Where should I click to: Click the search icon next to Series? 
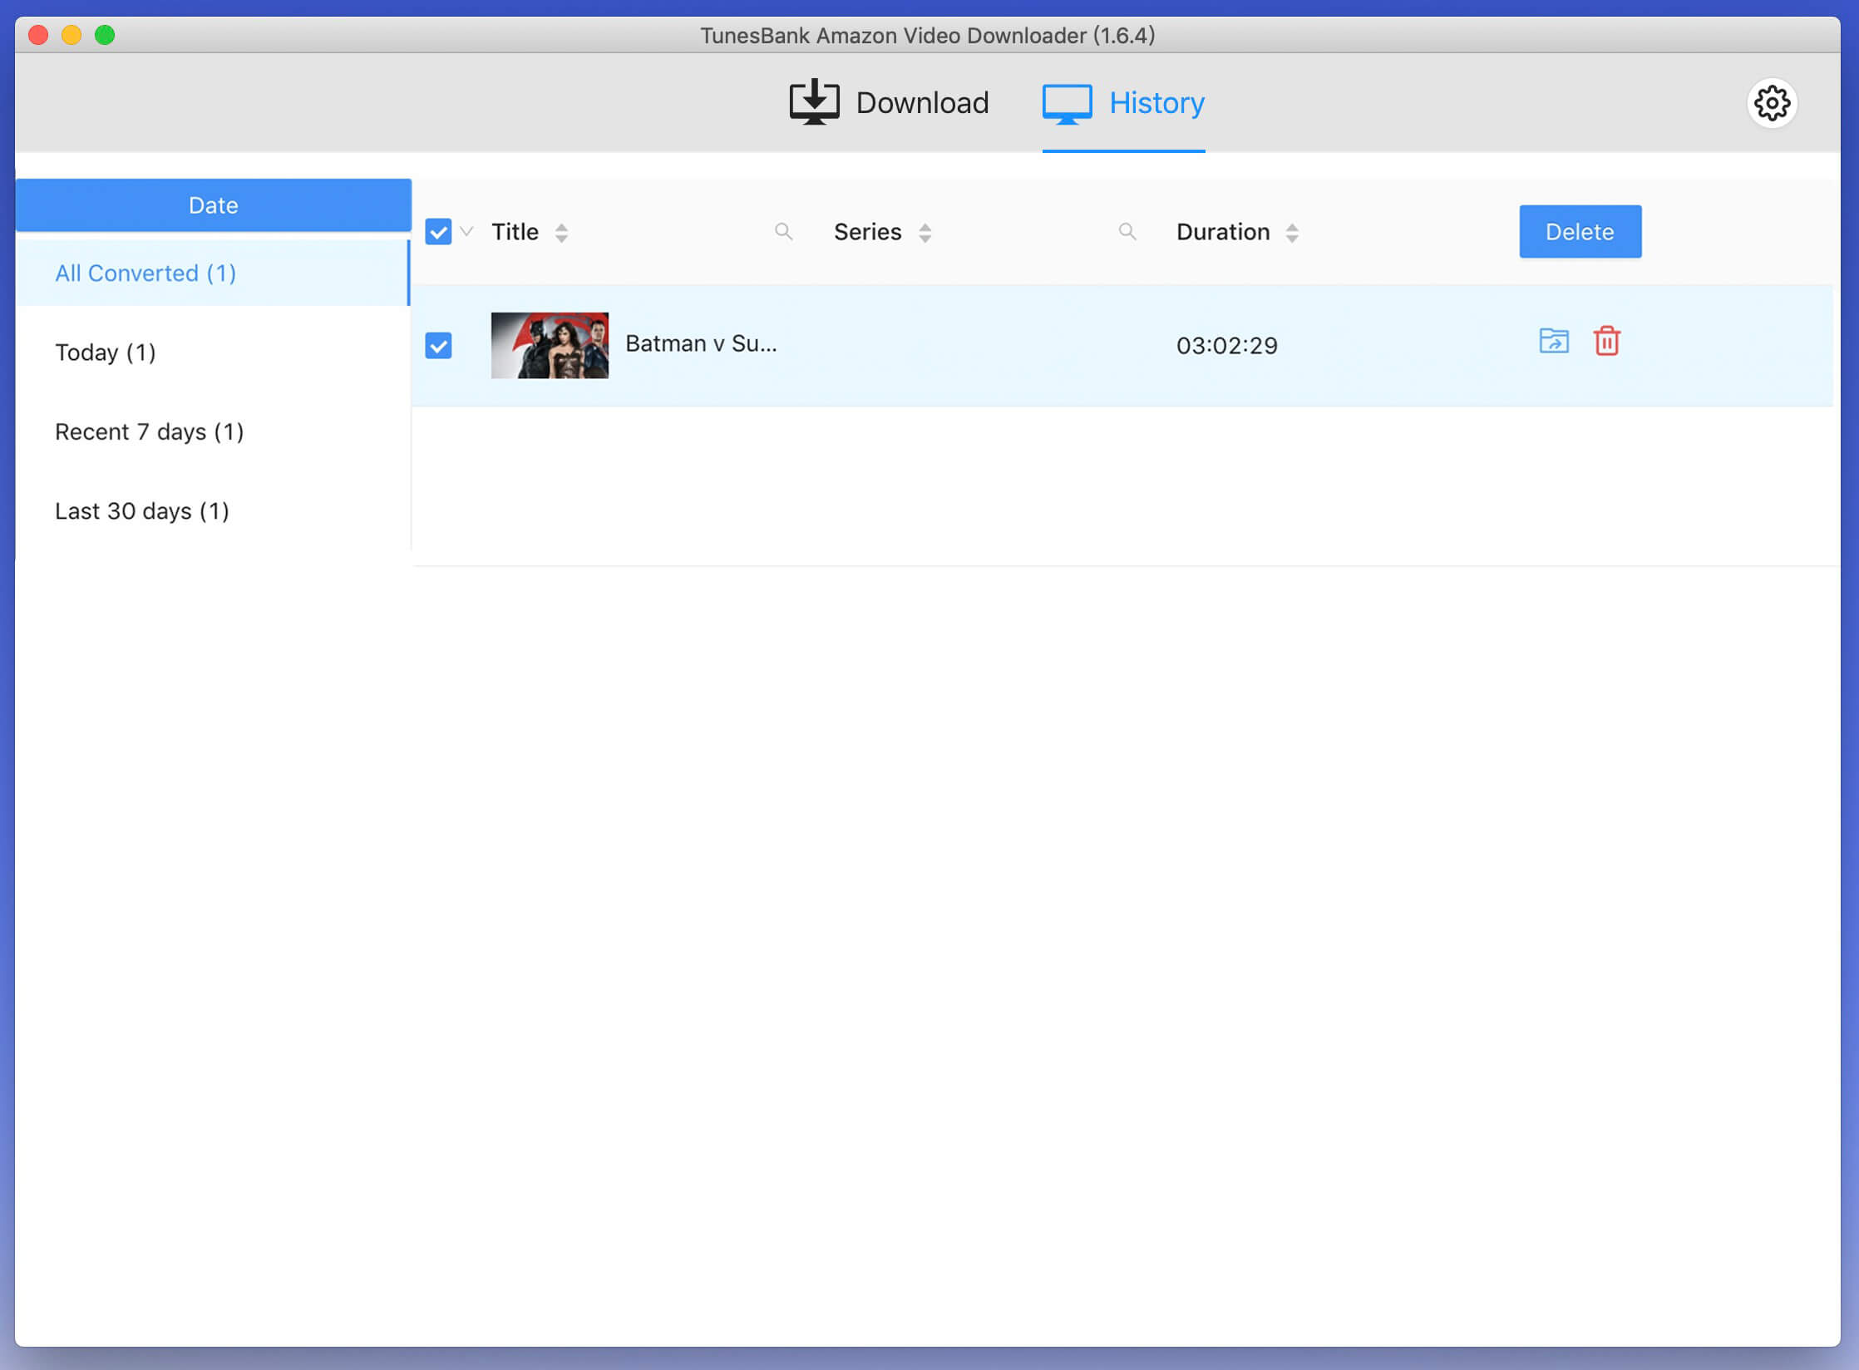pyautogui.click(x=1127, y=233)
